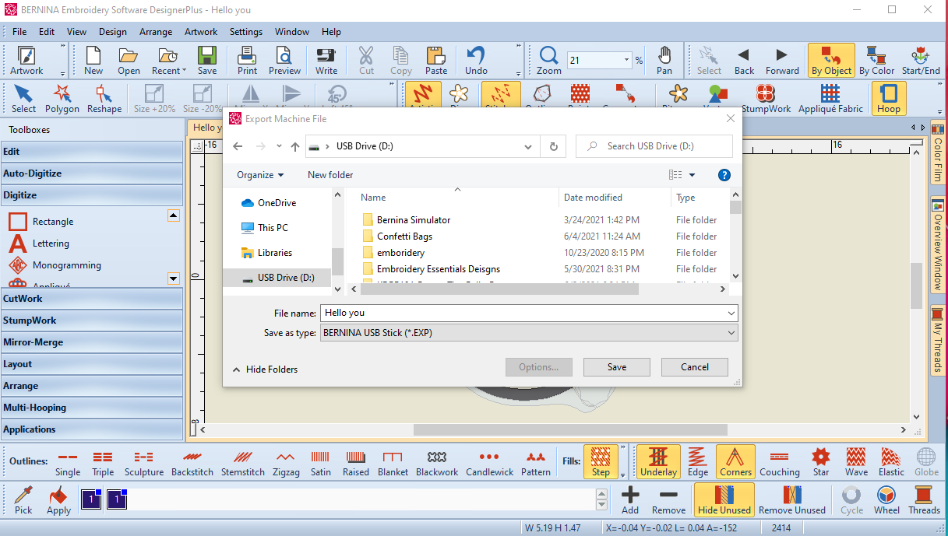This screenshot has height=536, width=948.
Task: Toggle Step fill stitch
Action: click(x=601, y=462)
